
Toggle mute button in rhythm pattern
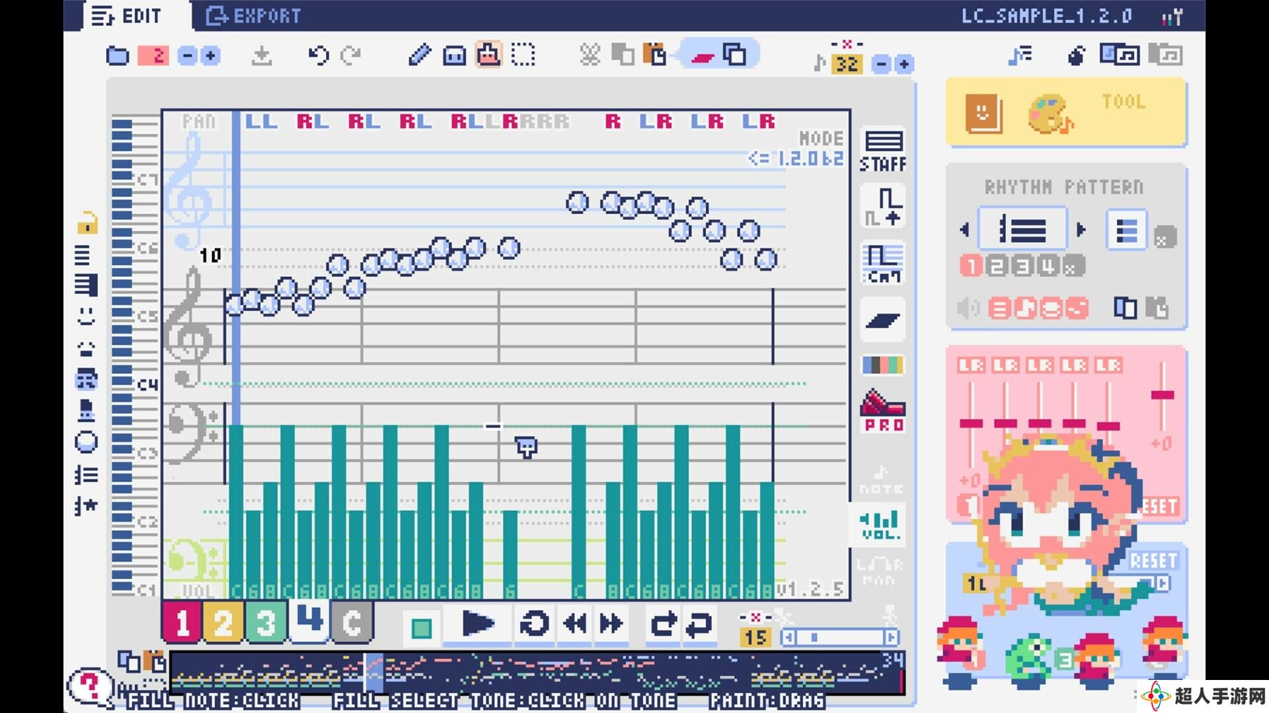click(x=970, y=308)
